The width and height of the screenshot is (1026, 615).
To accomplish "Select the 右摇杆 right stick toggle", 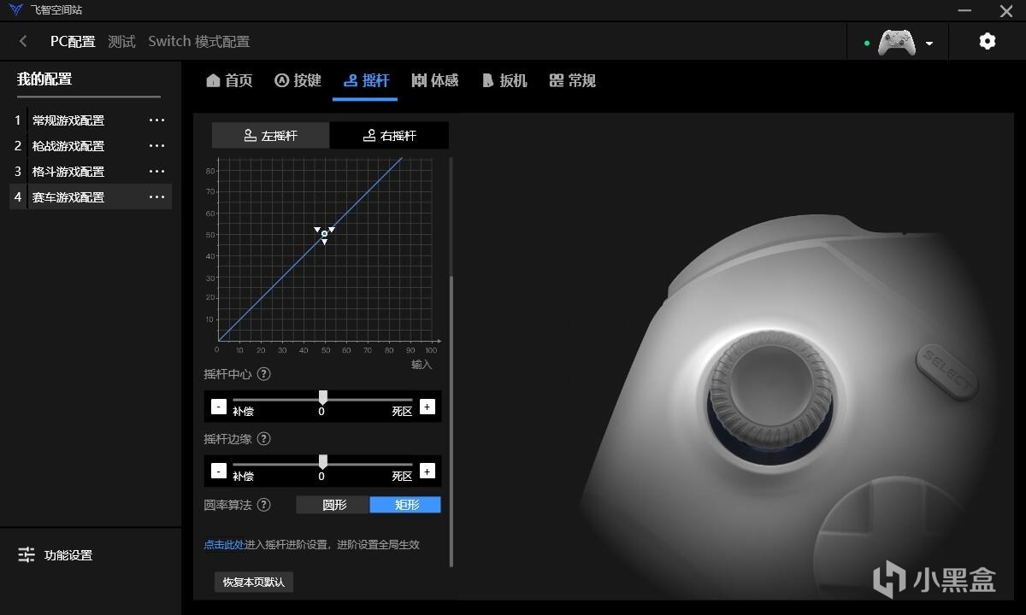I will point(389,135).
